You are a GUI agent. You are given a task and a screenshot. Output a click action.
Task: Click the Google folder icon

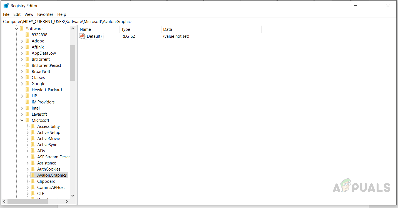click(x=28, y=83)
